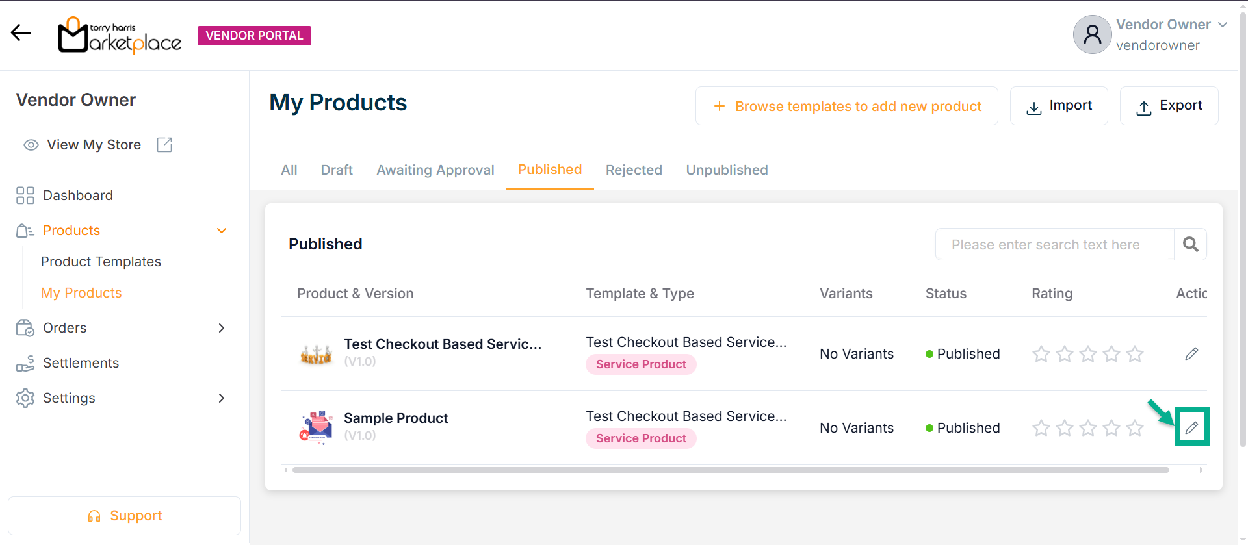1248x545 pixels.
Task: Click Browse templates to add new product
Action: tap(846, 106)
